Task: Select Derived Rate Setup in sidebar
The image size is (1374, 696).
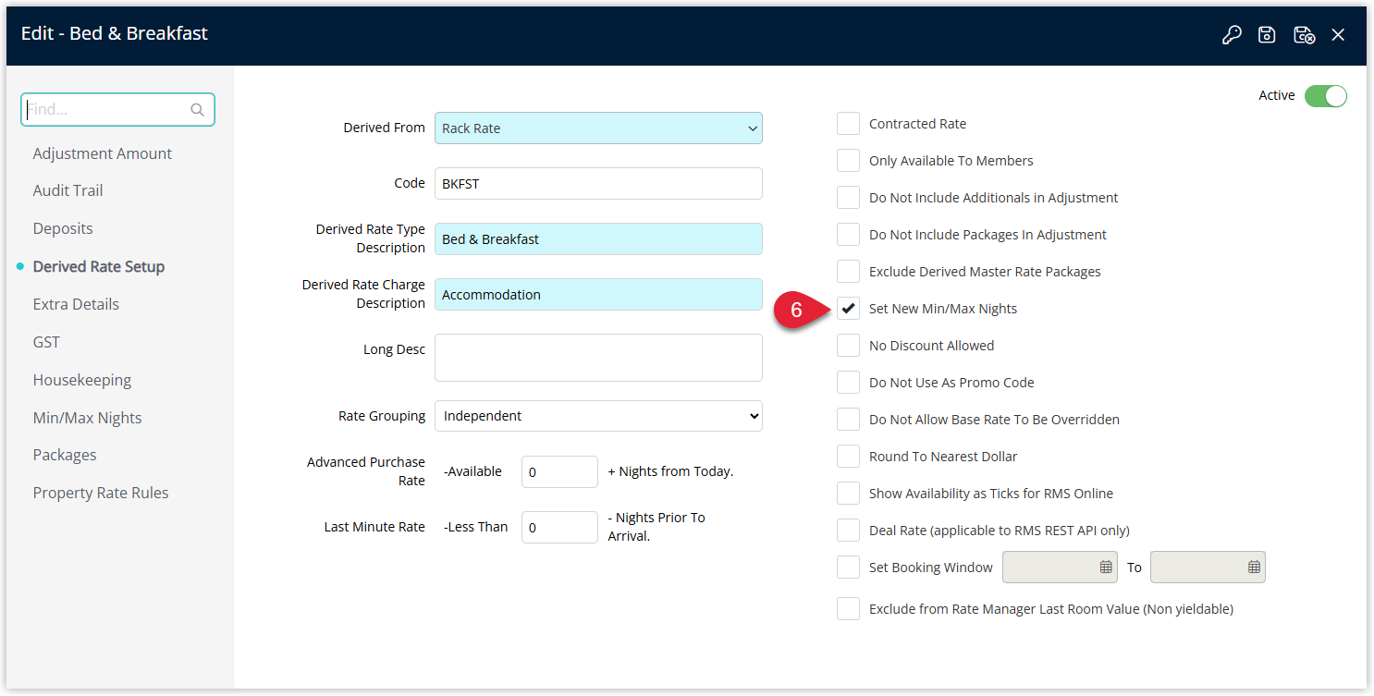Action: tap(99, 266)
